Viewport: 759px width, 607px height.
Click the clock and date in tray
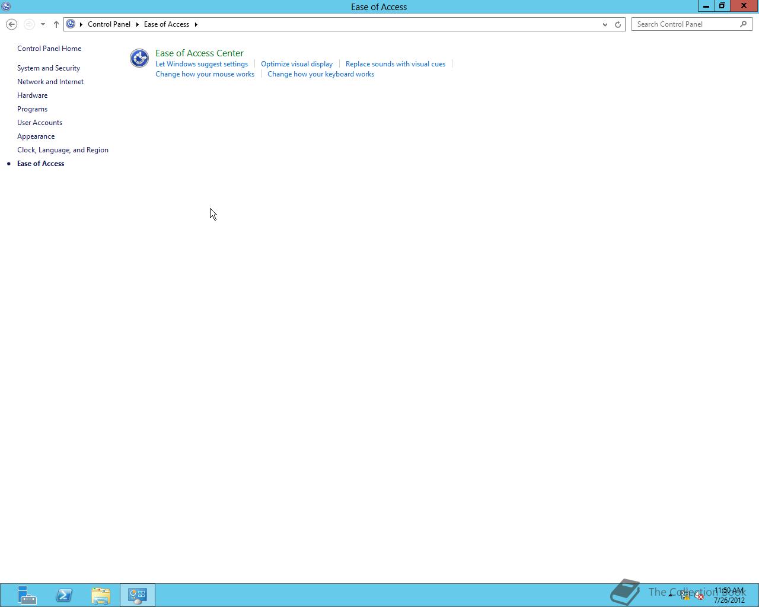point(729,595)
